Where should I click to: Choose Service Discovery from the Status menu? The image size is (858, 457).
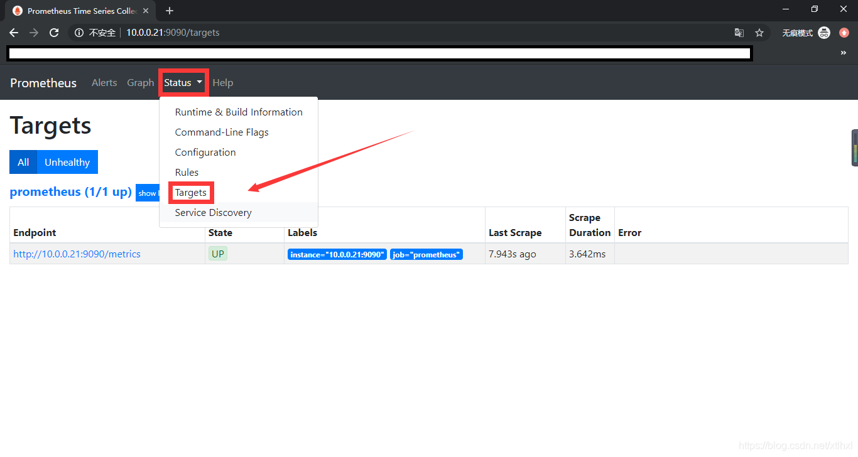tap(239, 213)
